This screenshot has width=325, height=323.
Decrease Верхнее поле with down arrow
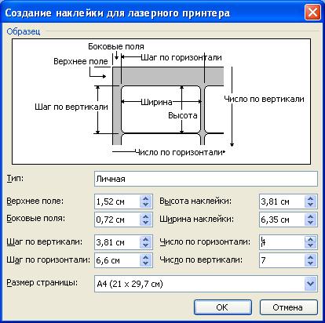(x=146, y=205)
